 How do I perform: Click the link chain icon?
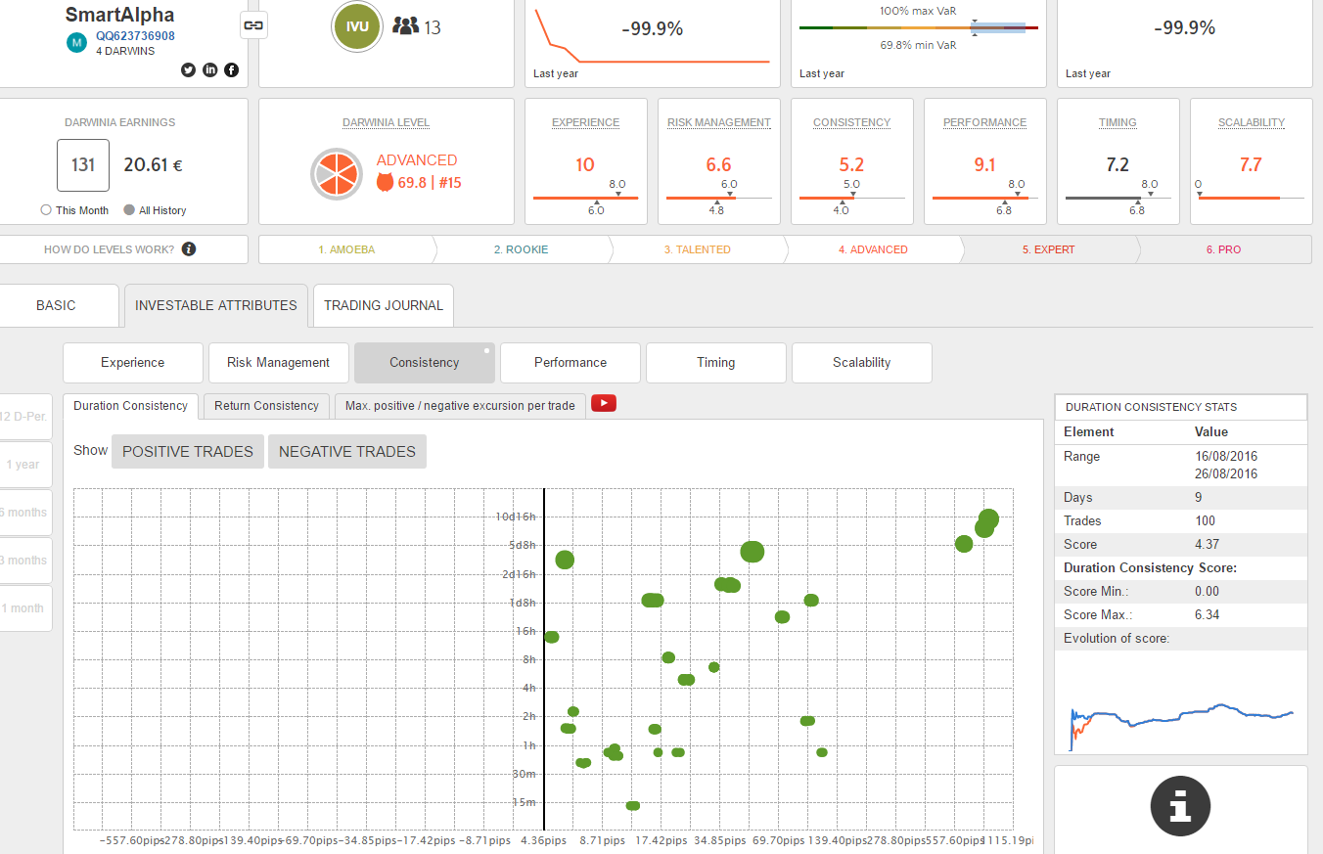253,25
